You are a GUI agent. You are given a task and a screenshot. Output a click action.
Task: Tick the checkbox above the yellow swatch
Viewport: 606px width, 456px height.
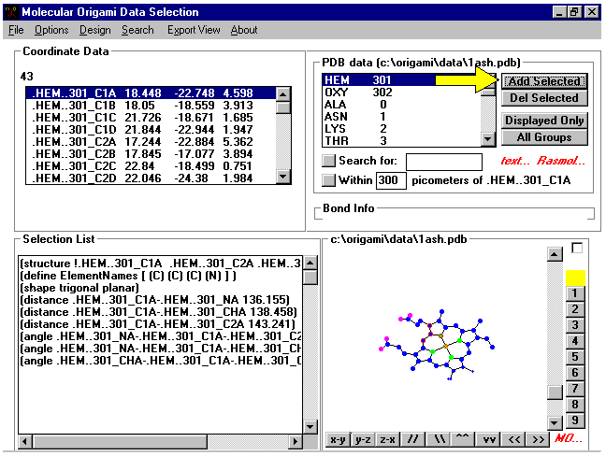pyautogui.click(x=576, y=249)
